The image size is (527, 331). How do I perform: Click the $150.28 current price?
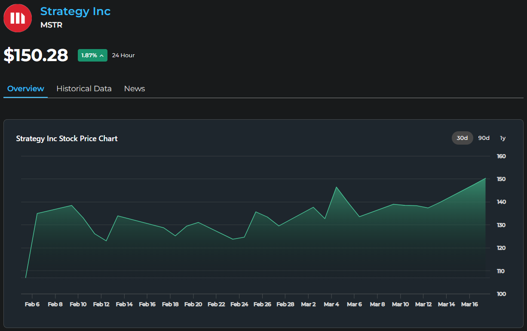tap(36, 56)
